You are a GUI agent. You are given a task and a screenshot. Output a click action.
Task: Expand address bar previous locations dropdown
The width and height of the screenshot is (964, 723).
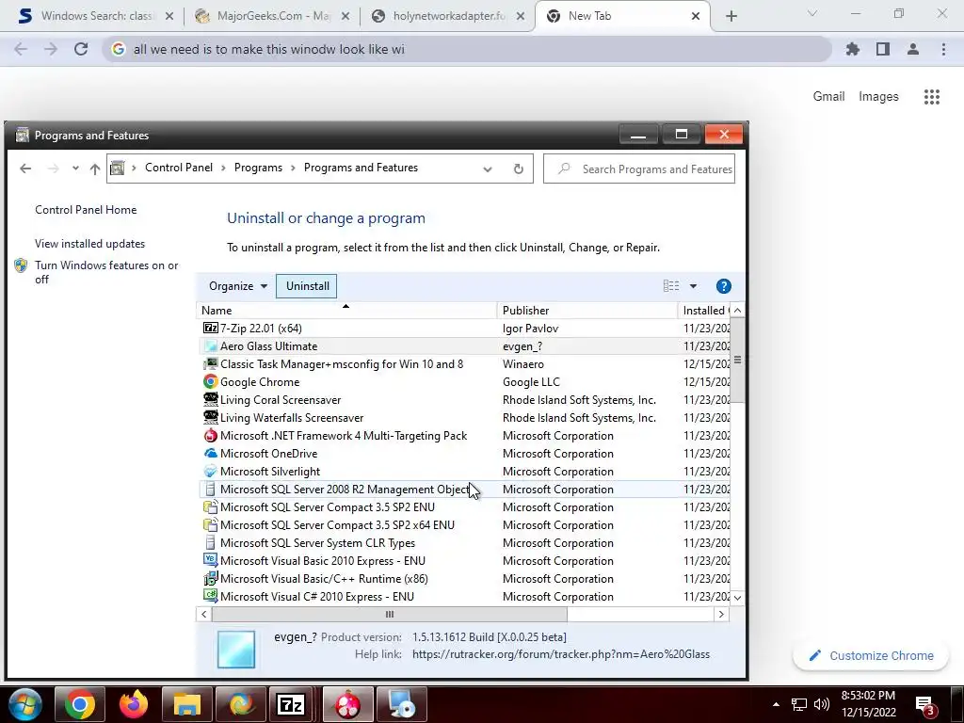tap(488, 169)
